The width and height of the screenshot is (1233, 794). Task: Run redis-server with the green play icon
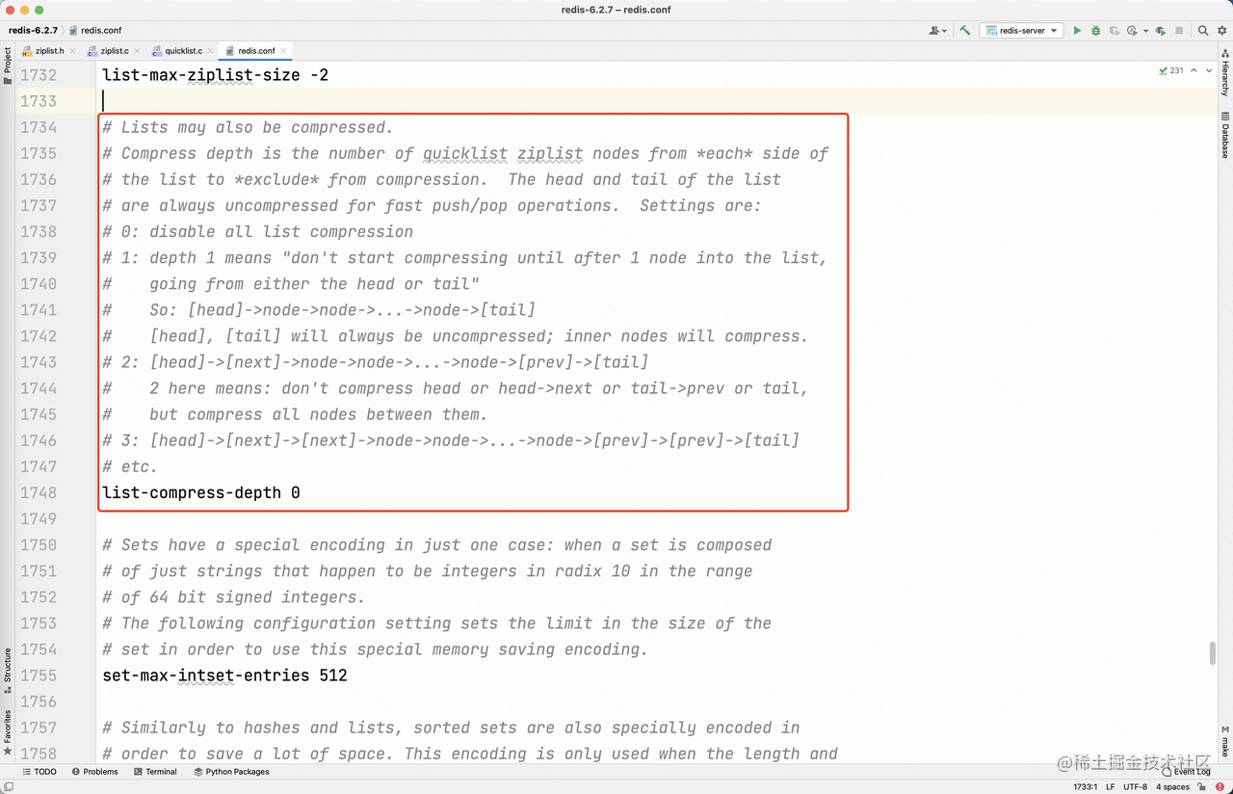(x=1077, y=31)
